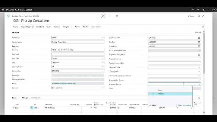Image resolution: width=217 pixels, height=122 pixels.
Task: Open row options menu for Item line
Action: 31,108
